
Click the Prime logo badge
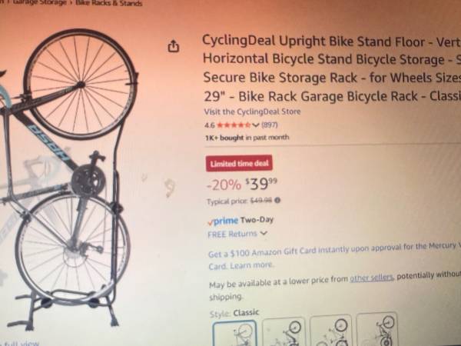click(x=223, y=221)
